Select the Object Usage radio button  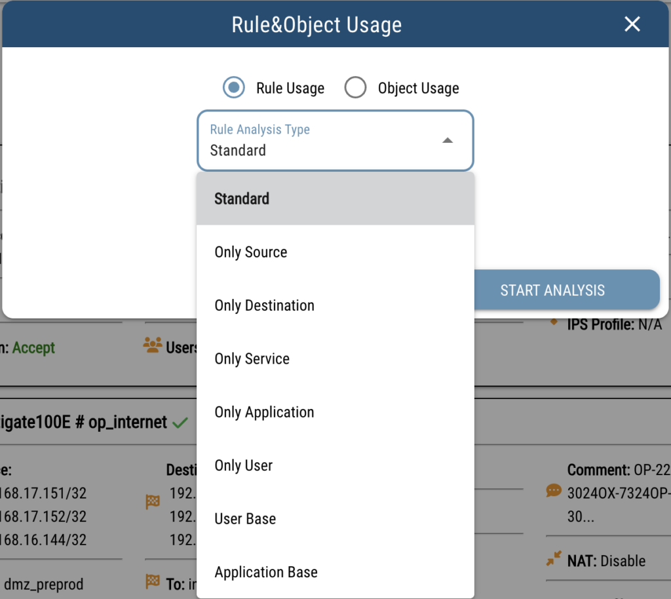pos(355,88)
